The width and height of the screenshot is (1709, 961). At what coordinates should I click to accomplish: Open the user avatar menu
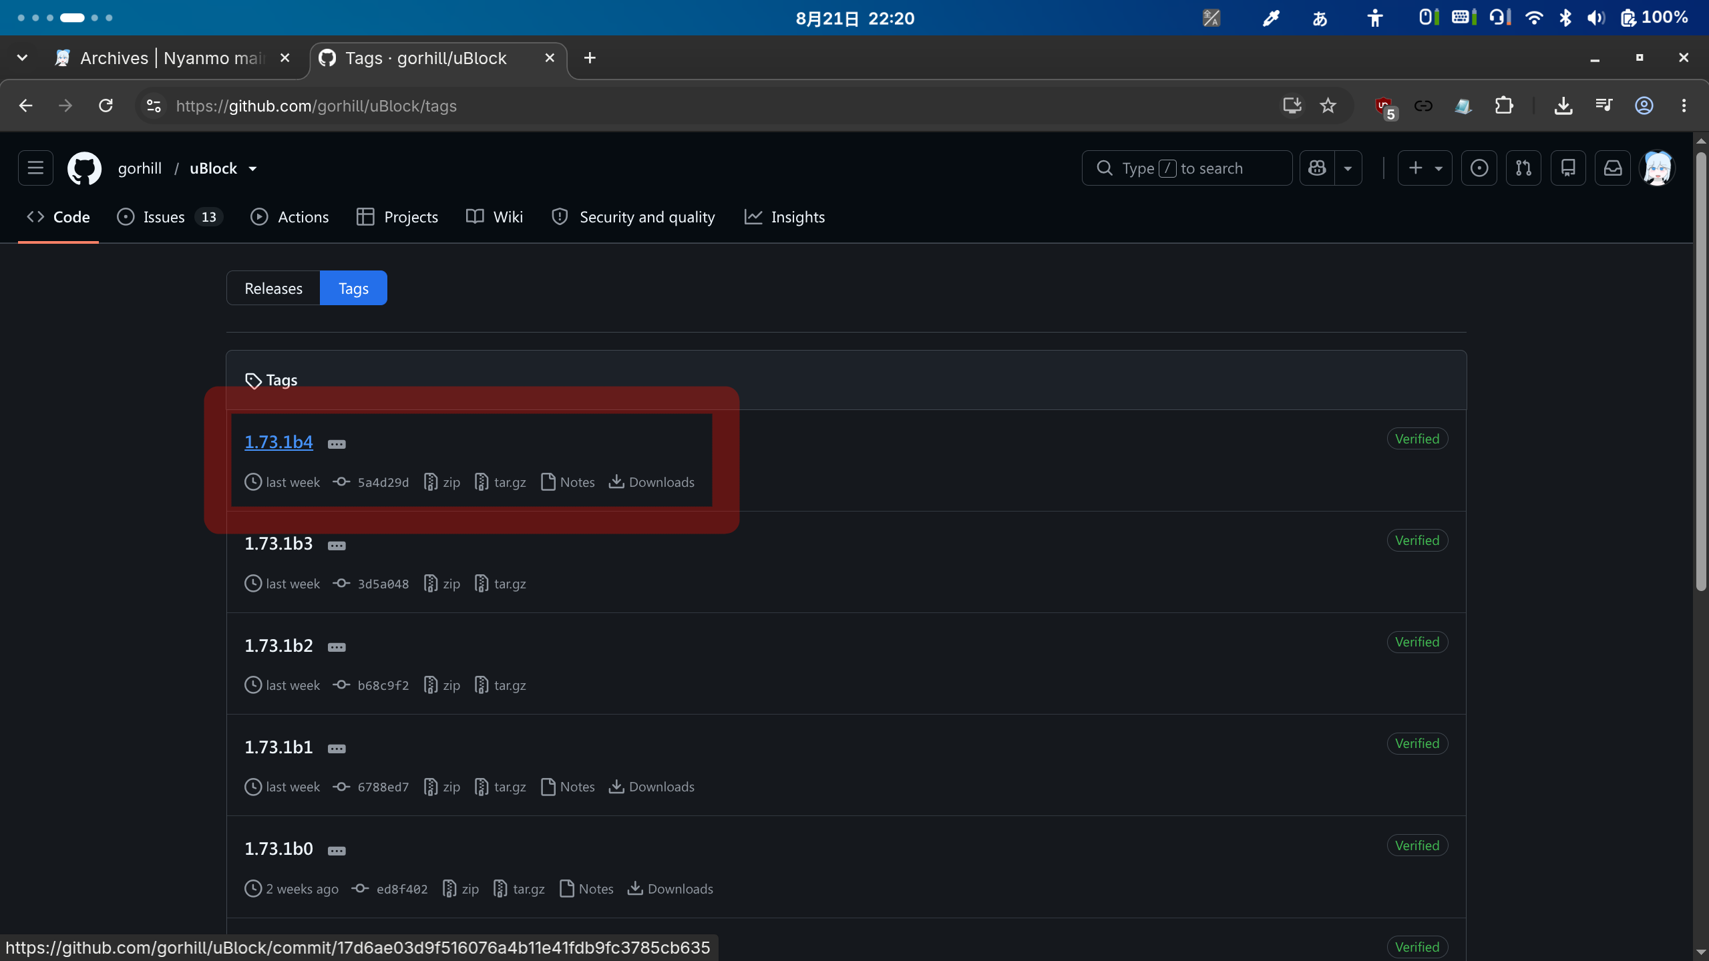coord(1658,168)
